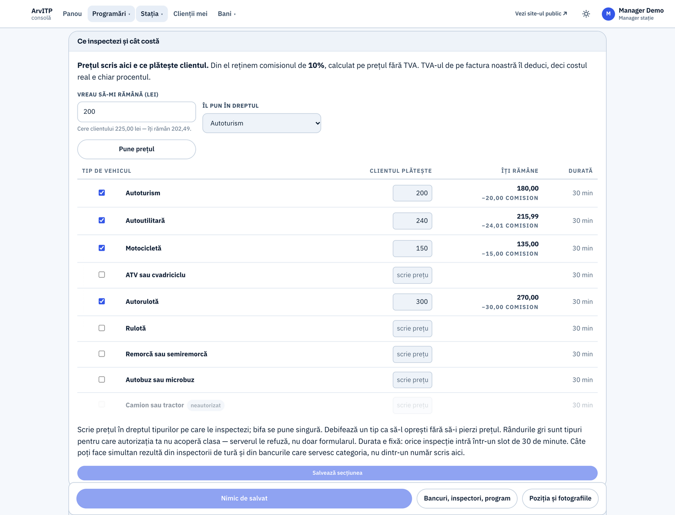Uncheck the Motocicletă checkbox
The width and height of the screenshot is (675, 515).
(102, 248)
